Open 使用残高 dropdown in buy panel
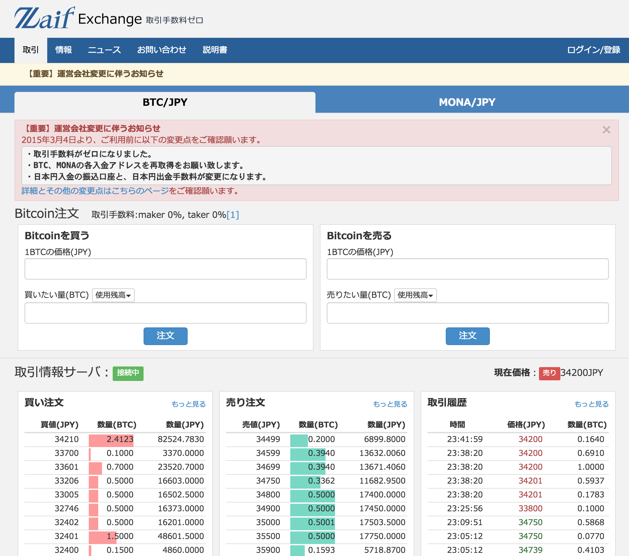This screenshot has width=629, height=556. point(113,295)
